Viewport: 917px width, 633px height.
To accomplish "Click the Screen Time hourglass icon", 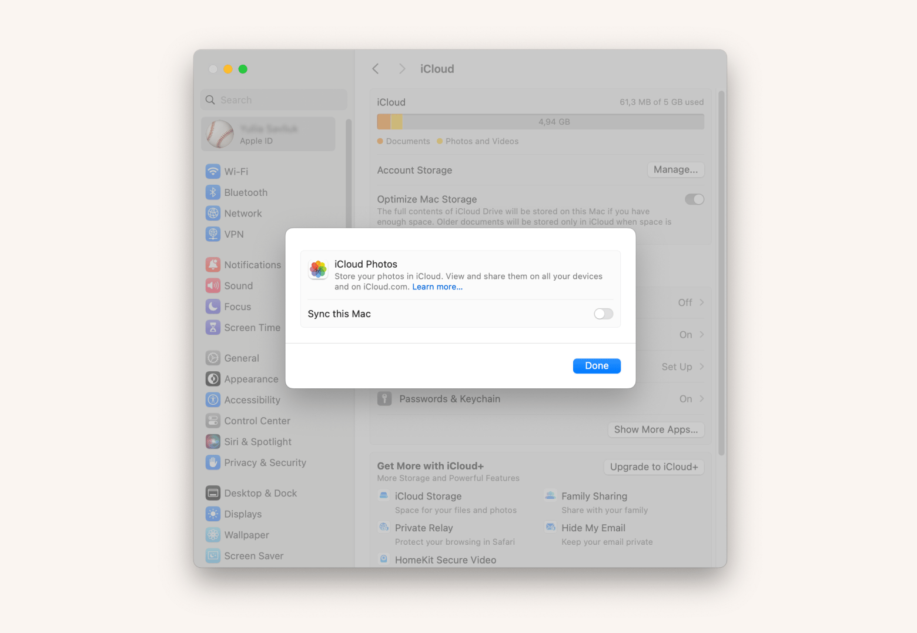I will tap(213, 328).
